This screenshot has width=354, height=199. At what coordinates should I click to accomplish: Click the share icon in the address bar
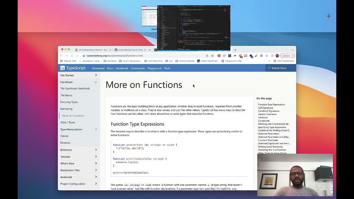(207, 56)
